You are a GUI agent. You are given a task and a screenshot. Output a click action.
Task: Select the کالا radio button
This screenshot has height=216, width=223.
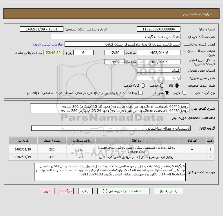[177, 86]
